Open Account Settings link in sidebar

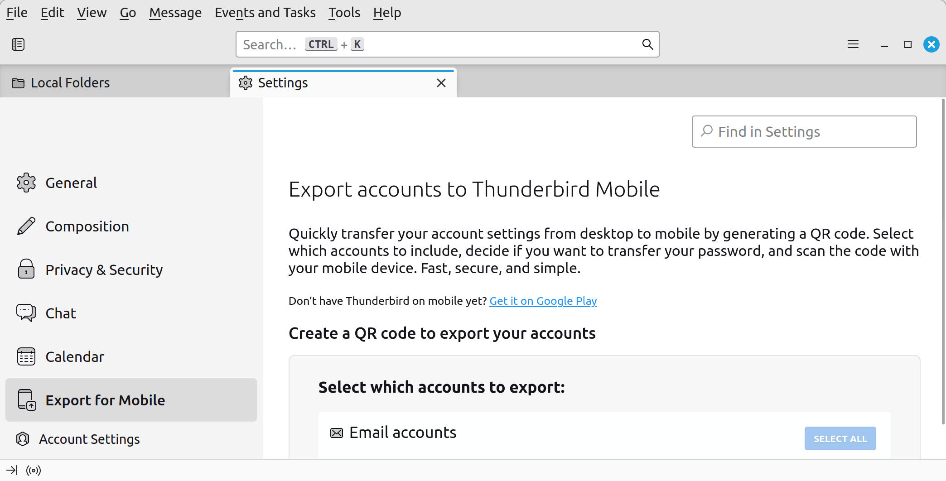pyautogui.click(x=89, y=439)
